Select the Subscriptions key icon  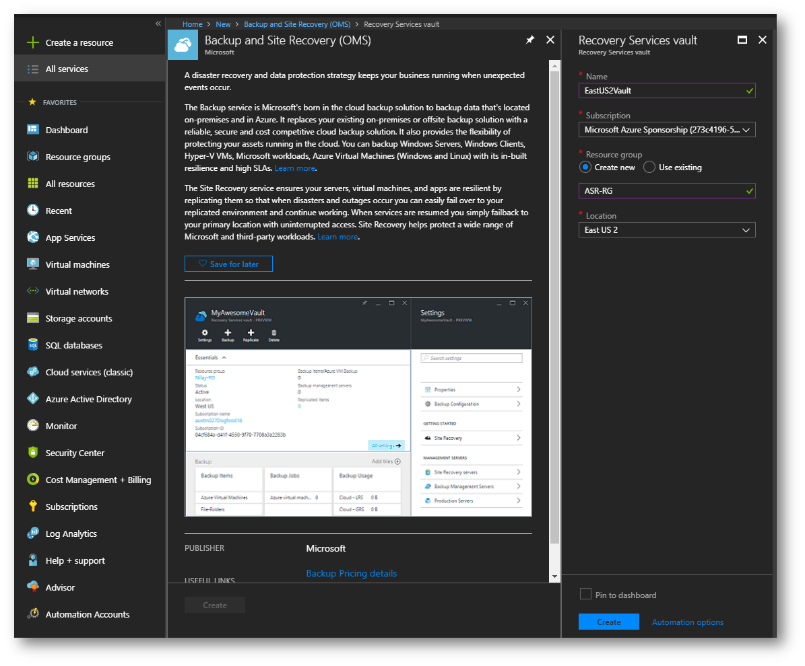click(x=33, y=506)
